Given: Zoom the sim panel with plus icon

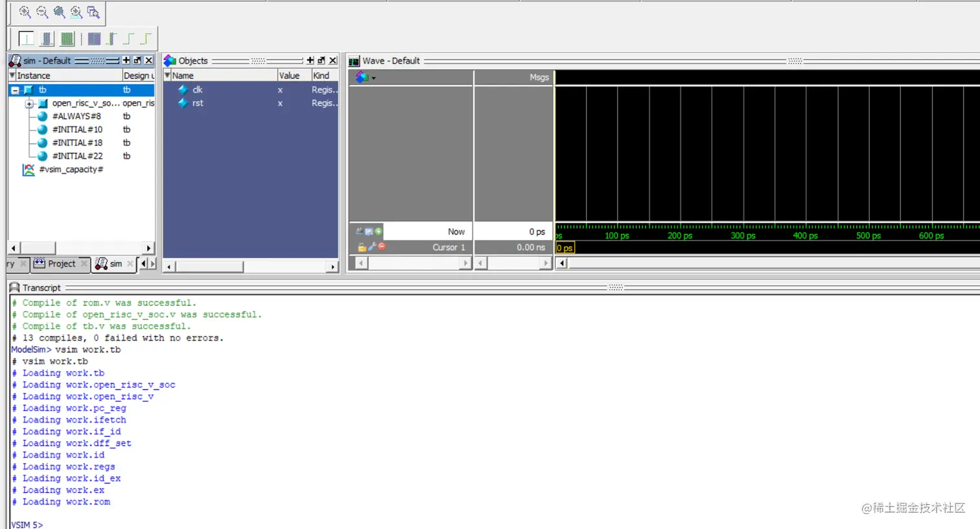Looking at the screenshot, I should tap(126, 60).
